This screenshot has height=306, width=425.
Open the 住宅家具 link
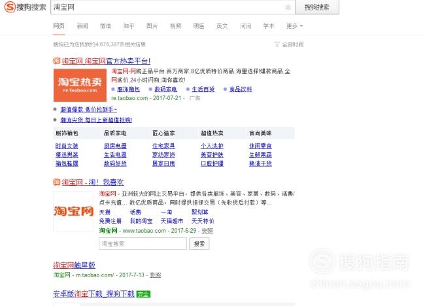click(163, 146)
